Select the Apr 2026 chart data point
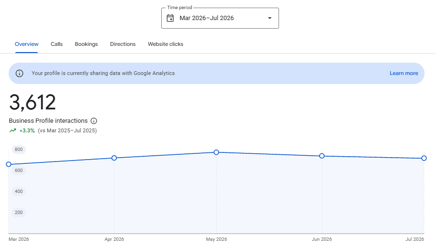436x247 pixels. click(114, 158)
